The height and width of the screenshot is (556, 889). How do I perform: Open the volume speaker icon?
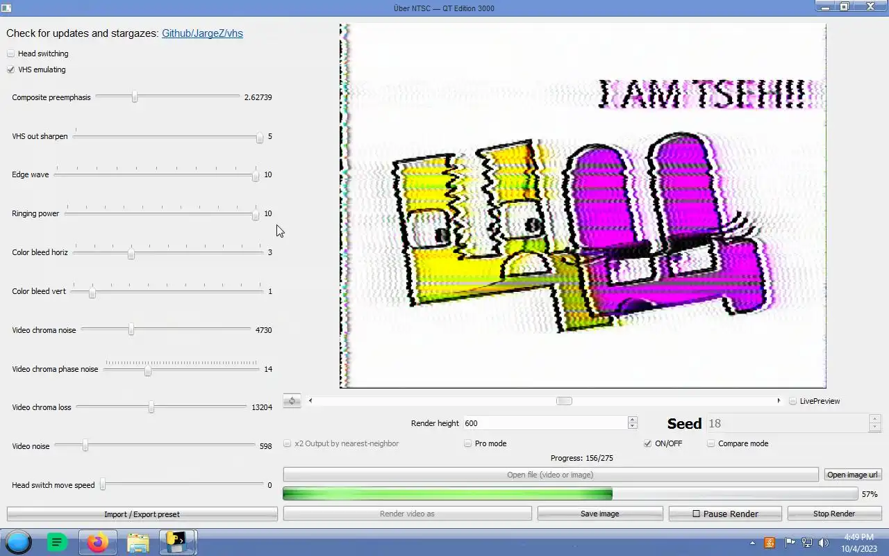tap(824, 543)
